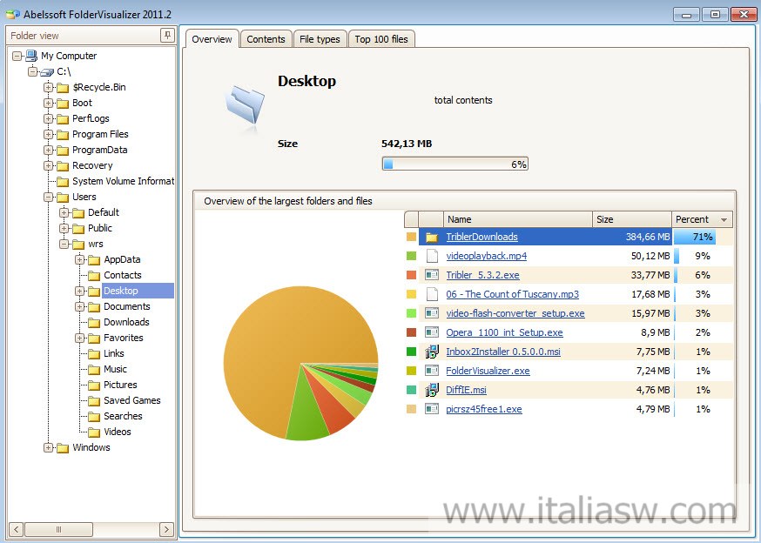Open the videoplayback.mp4 link
The width and height of the screenshot is (761, 543).
487,256
